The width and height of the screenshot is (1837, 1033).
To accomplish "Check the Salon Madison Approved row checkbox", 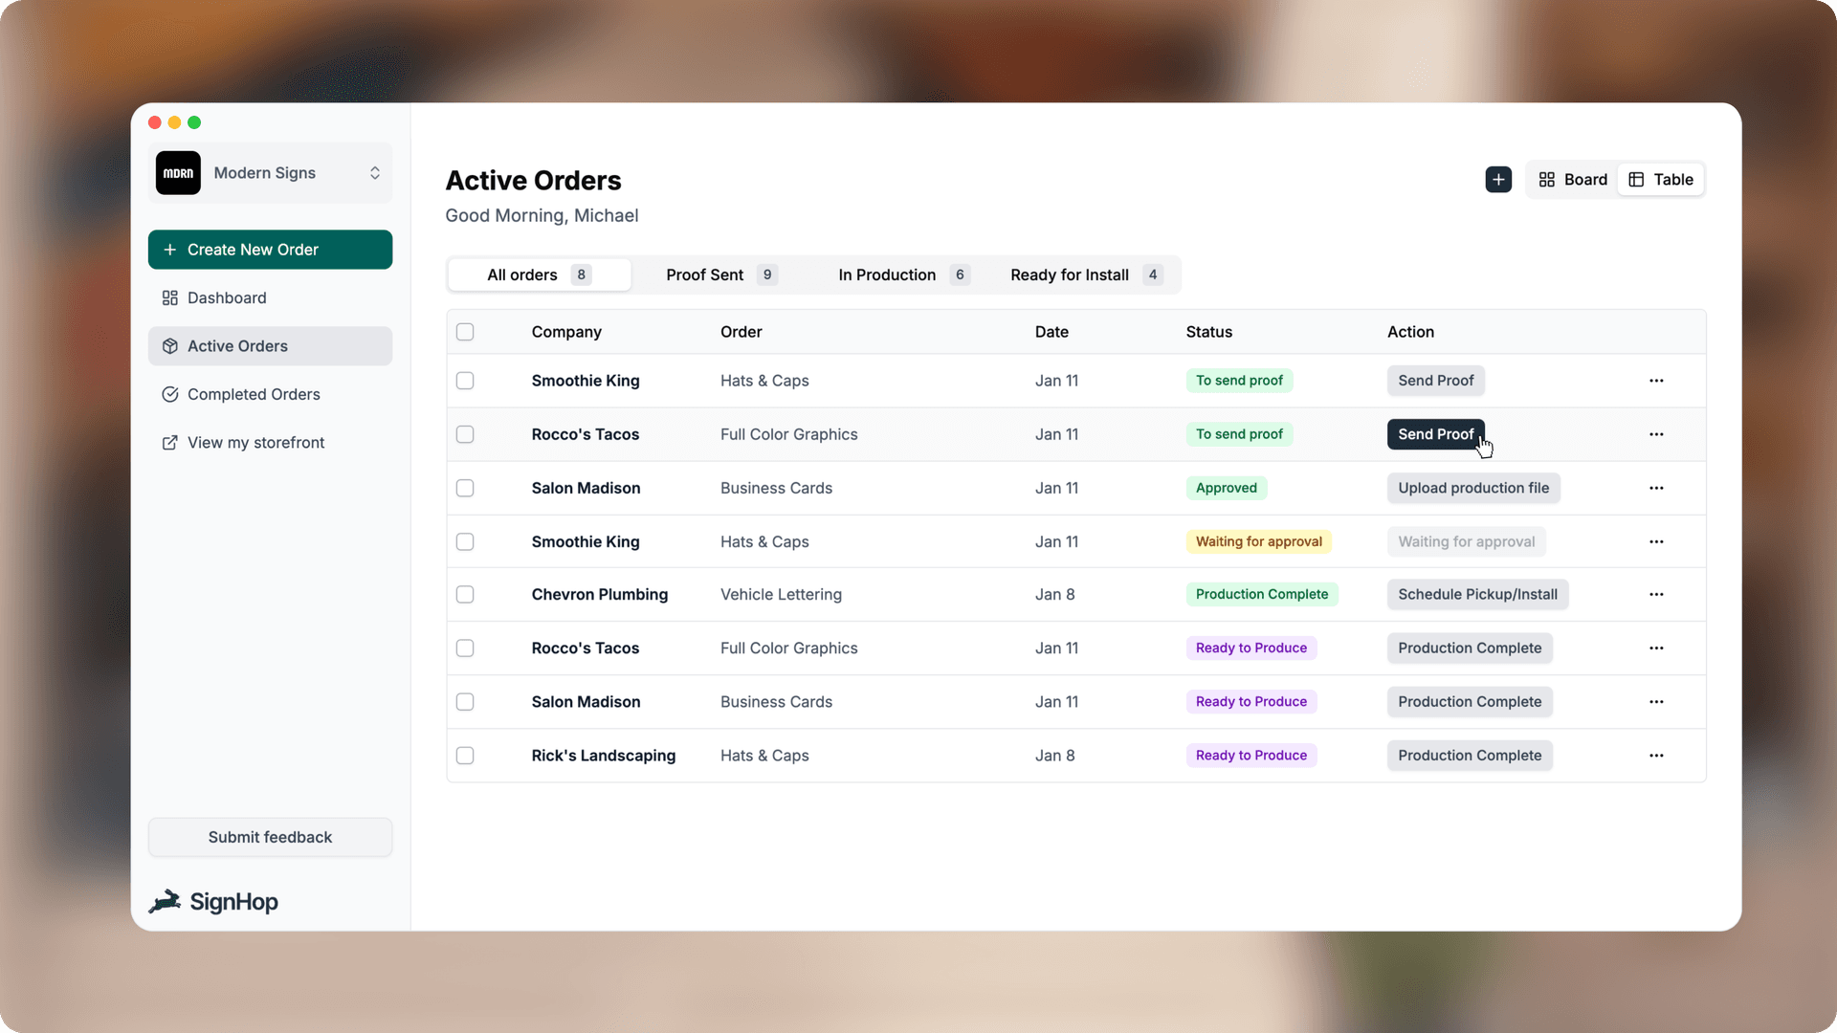I will (x=465, y=488).
